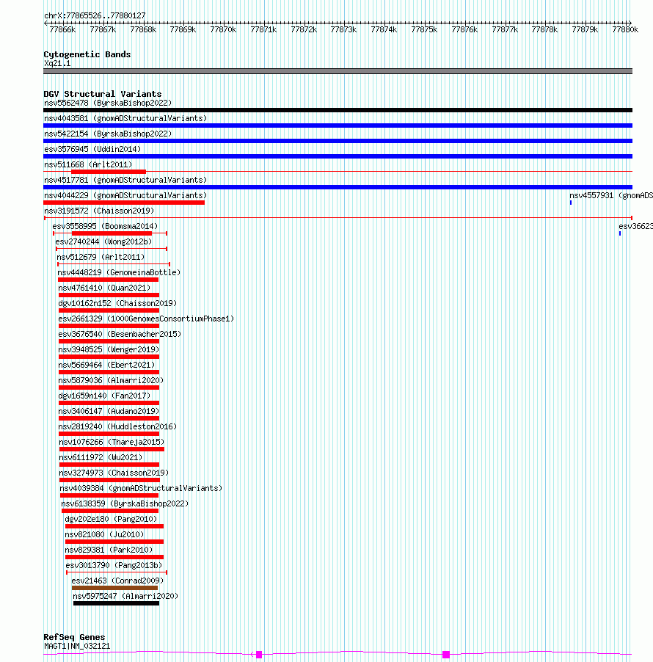This screenshot has height=662, width=653.
Task: Click the nsv821080 (Ju2010) label
Action: pos(104,534)
